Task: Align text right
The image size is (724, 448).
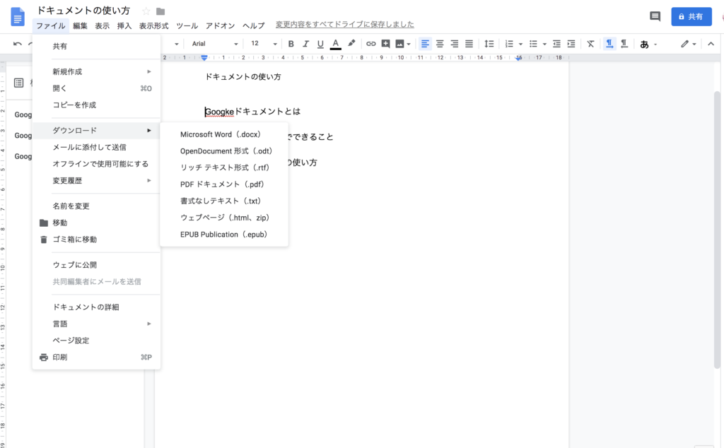Action: click(455, 44)
